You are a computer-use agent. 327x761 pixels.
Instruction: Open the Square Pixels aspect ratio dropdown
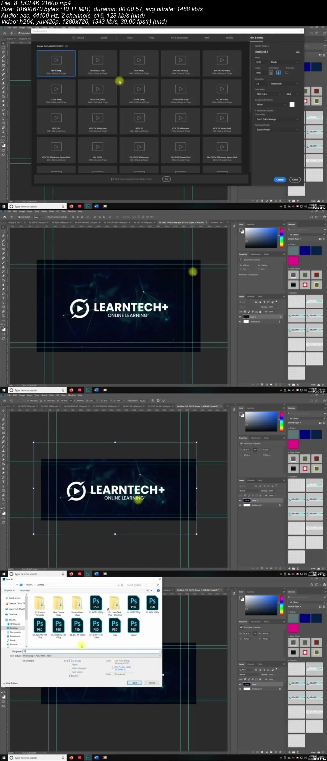pyautogui.click(x=277, y=130)
